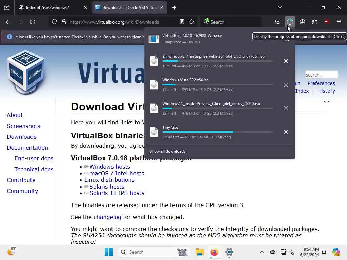Open the Screenshots sidebar link
The image size is (347, 260).
coord(23,126)
